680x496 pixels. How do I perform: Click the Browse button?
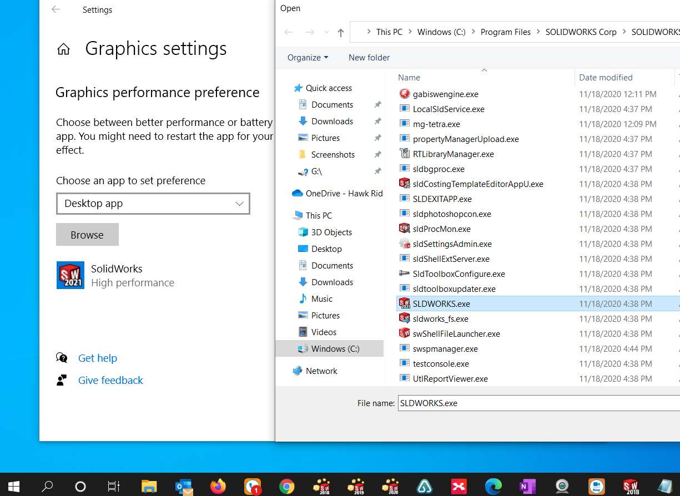click(x=87, y=235)
